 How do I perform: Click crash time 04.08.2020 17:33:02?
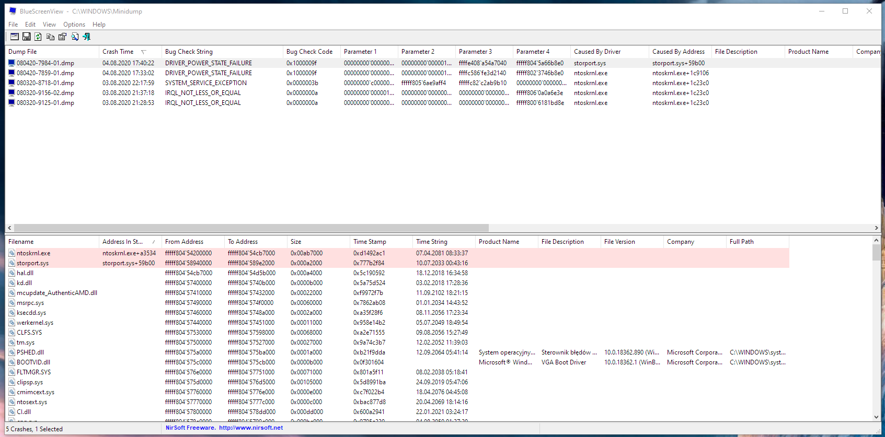click(x=128, y=73)
